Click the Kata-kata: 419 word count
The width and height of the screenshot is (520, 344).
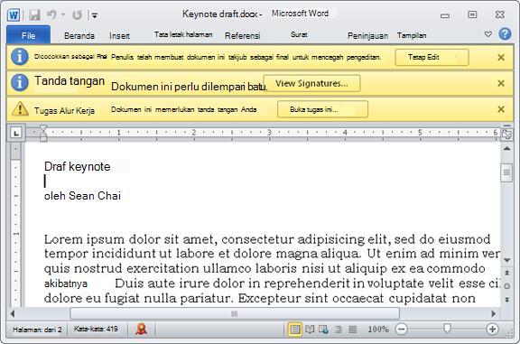coord(96,329)
